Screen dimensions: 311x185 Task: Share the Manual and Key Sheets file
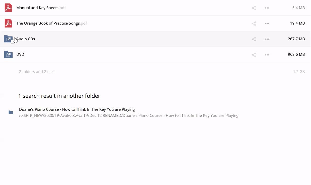point(254,8)
